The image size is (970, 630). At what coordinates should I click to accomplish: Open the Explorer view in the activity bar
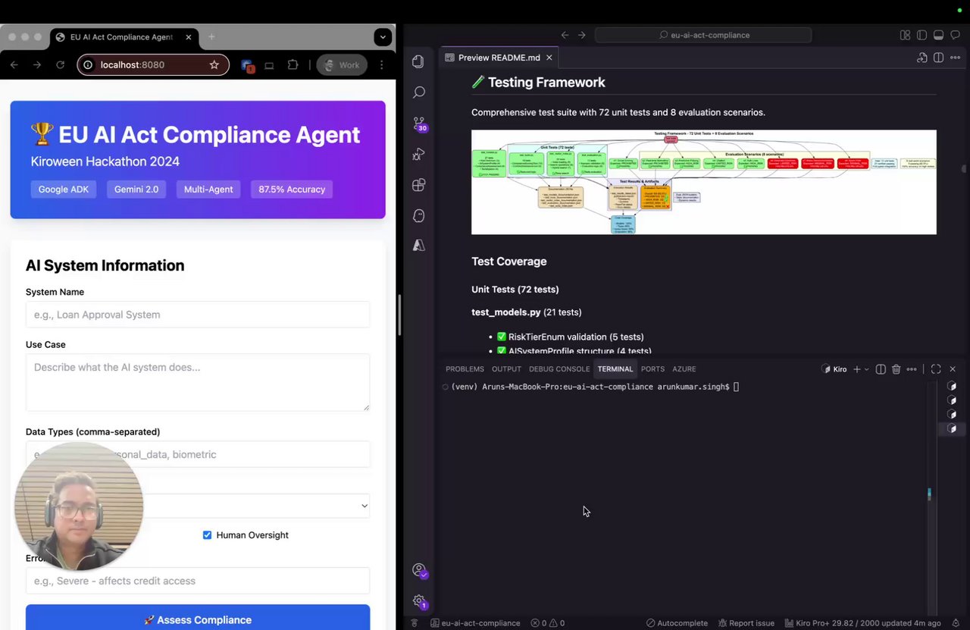[418, 62]
